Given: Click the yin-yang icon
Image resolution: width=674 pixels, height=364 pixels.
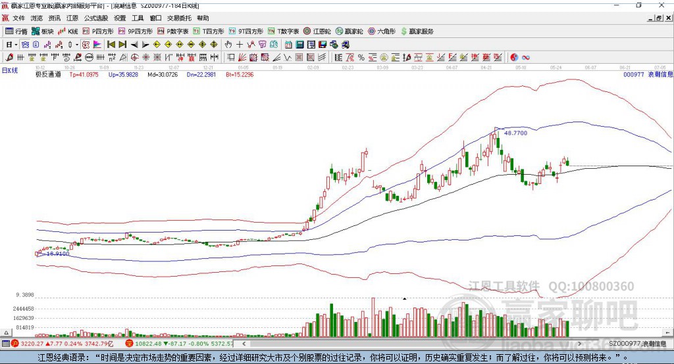Looking at the screenshot, I should pyautogui.click(x=514, y=58).
